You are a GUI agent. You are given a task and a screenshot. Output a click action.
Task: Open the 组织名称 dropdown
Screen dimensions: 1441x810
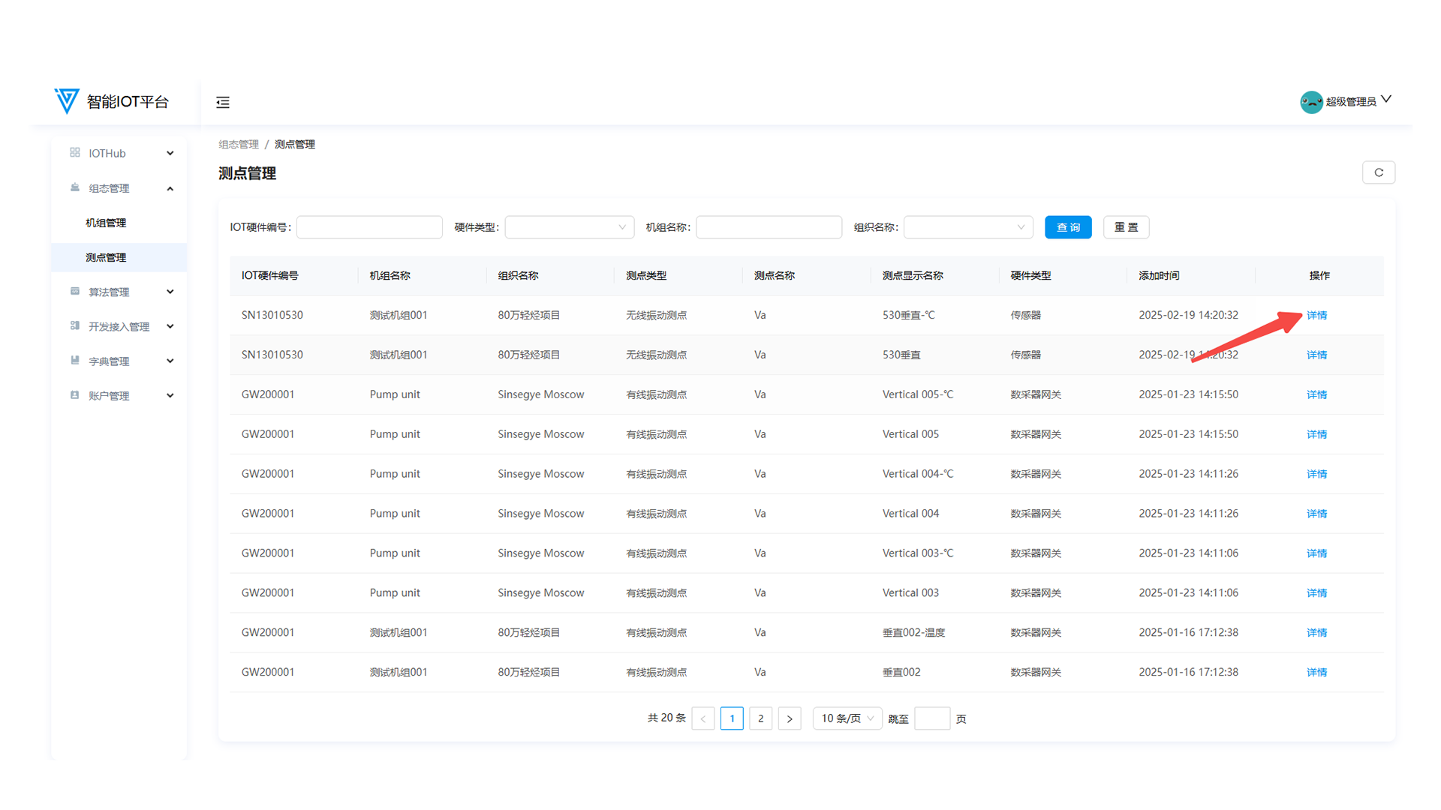point(967,227)
